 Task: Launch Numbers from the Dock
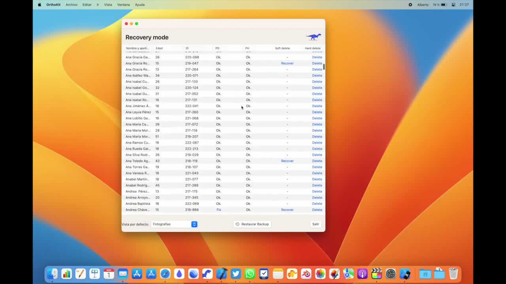[66, 273]
